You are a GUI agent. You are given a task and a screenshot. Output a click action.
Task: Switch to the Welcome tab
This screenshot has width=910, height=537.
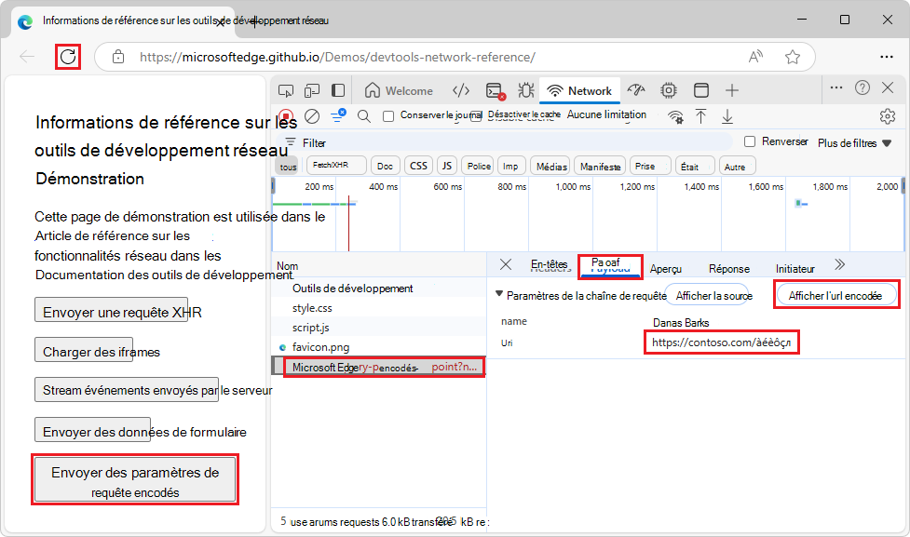coord(399,90)
